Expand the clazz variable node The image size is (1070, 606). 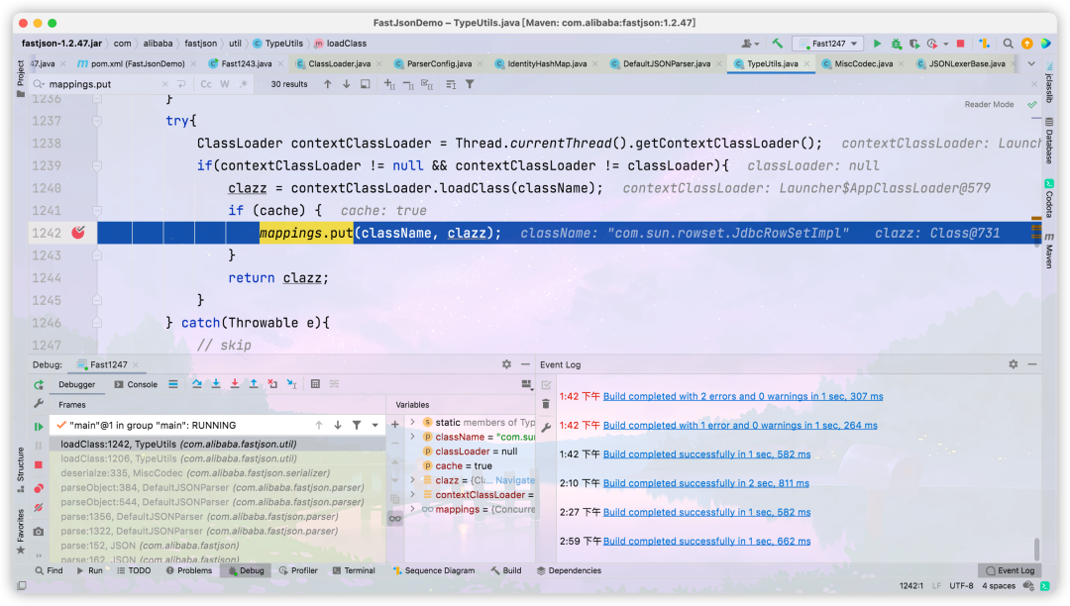(412, 480)
